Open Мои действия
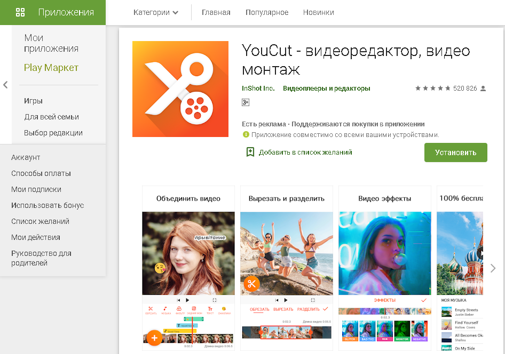 point(36,237)
